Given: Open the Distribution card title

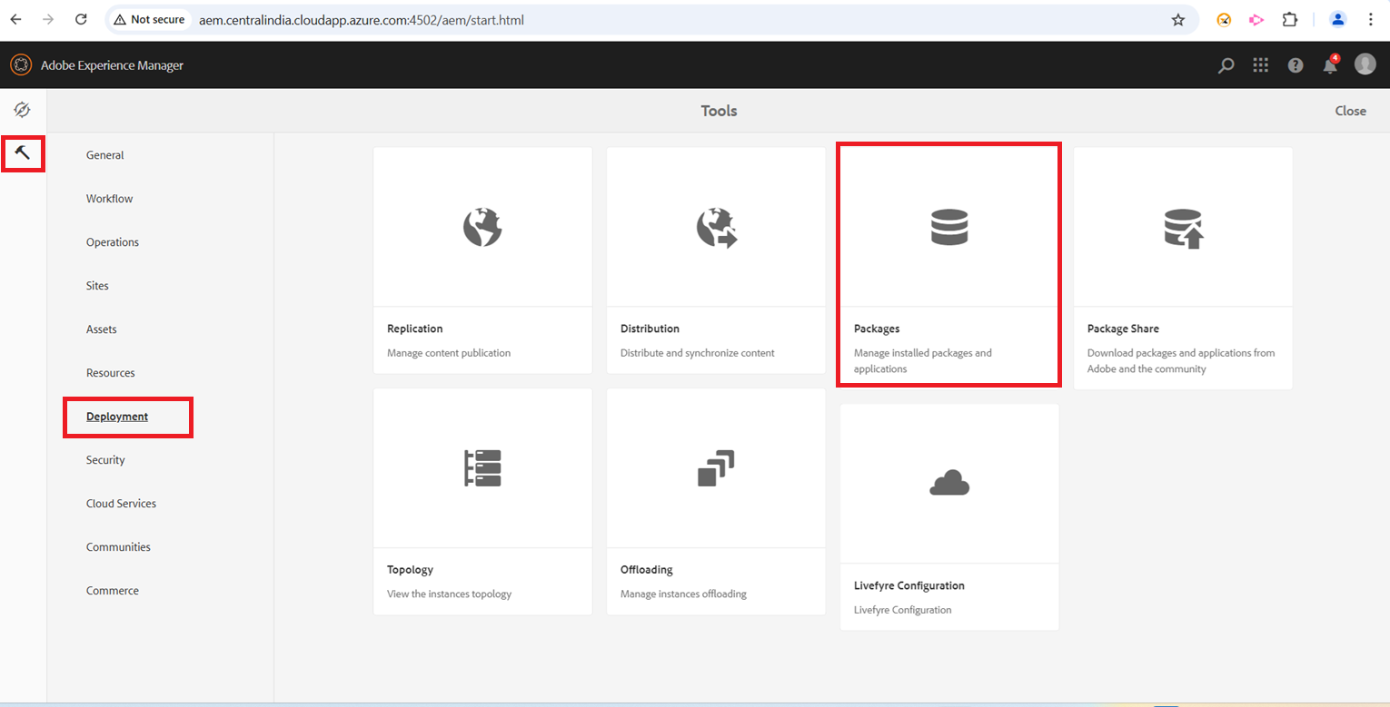Looking at the screenshot, I should point(650,329).
